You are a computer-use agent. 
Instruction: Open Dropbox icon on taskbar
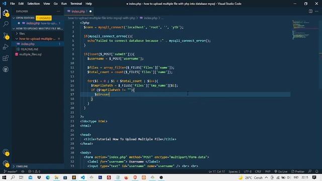pyautogui.click(x=39, y=177)
